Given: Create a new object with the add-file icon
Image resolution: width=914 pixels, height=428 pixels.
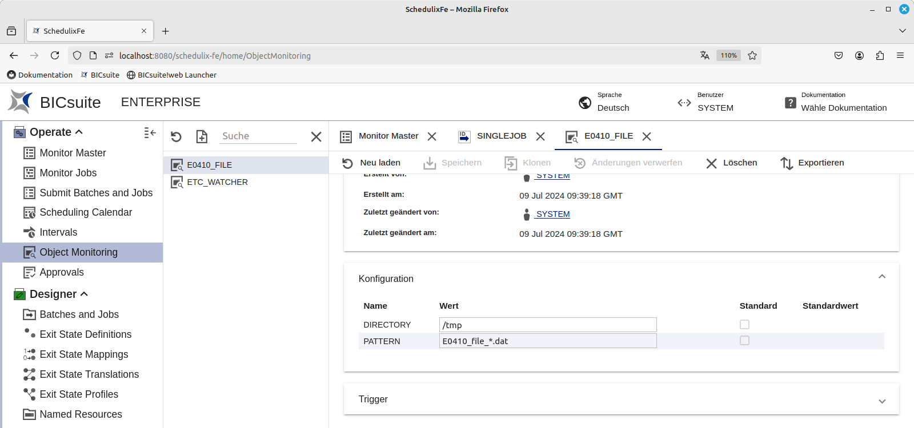Looking at the screenshot, I should point(202,136).
